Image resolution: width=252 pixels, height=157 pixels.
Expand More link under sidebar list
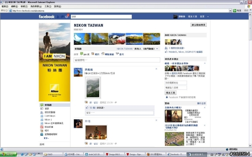46,138
